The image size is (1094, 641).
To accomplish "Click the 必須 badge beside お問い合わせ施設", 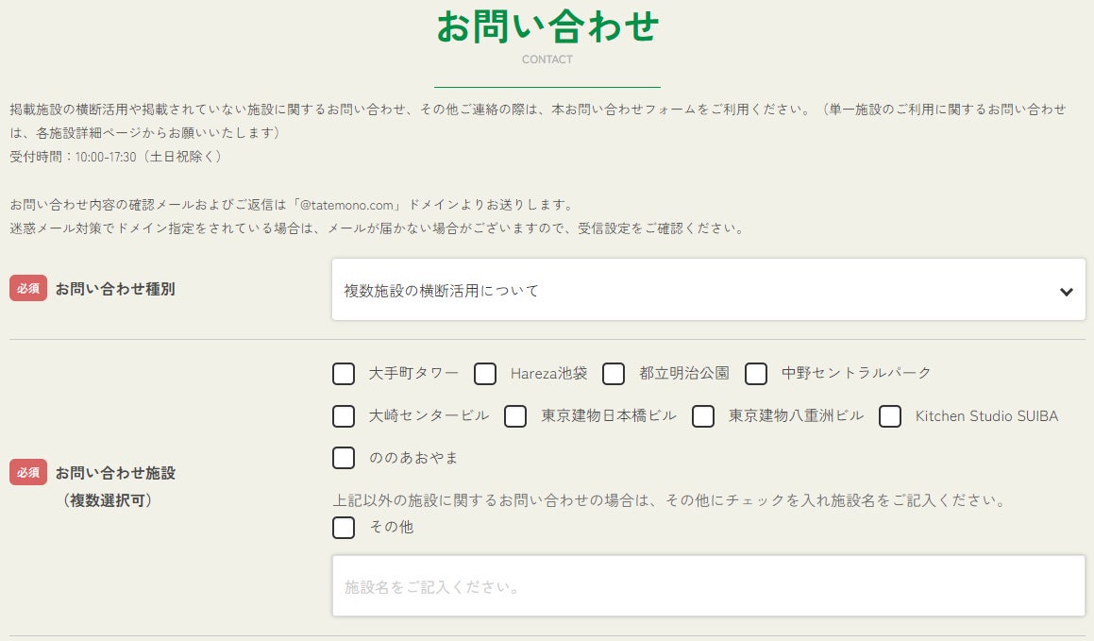I will (x=28, y=473).
